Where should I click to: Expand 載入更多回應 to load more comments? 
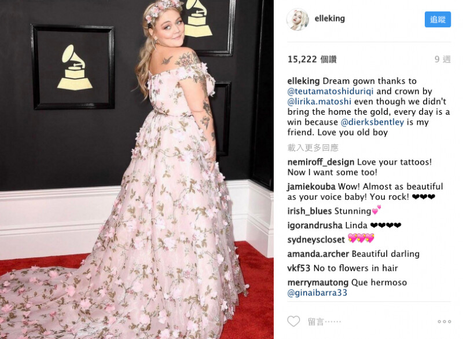[313, 148]
